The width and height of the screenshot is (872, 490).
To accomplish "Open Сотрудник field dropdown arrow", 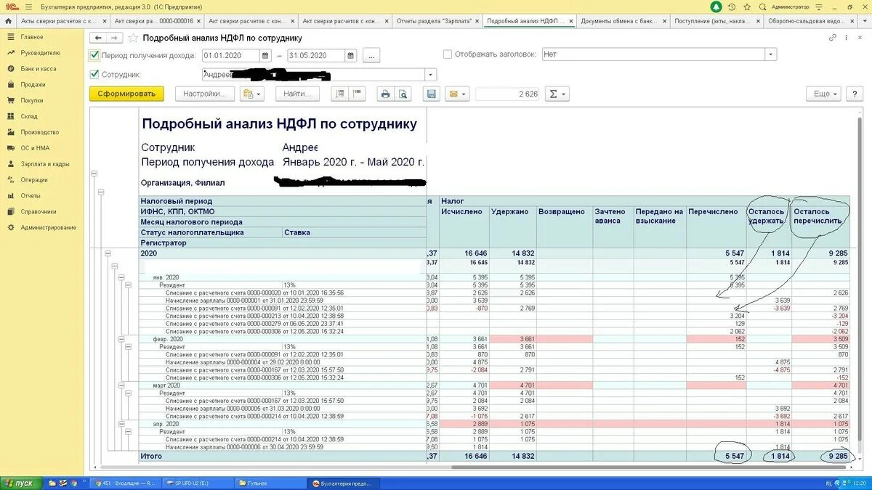I will click(431, 75).
